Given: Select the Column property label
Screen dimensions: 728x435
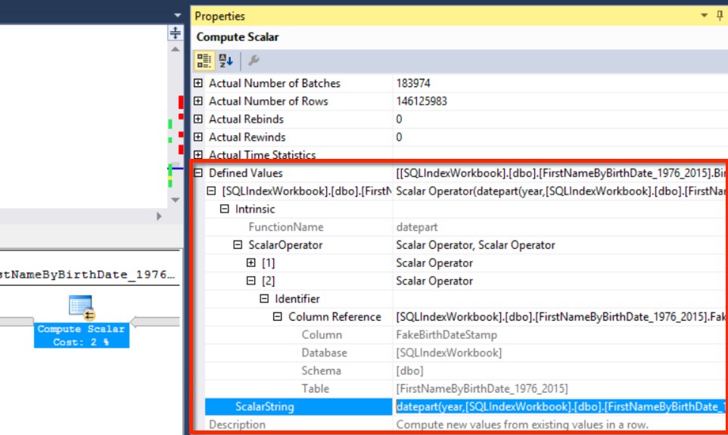Looking at the screenshot, I should pos(322,334).
